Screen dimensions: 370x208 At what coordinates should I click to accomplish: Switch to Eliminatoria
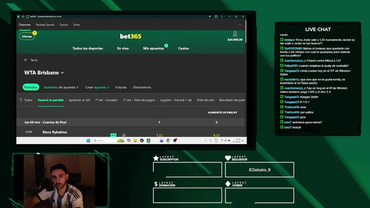click(x=142, y=87)
